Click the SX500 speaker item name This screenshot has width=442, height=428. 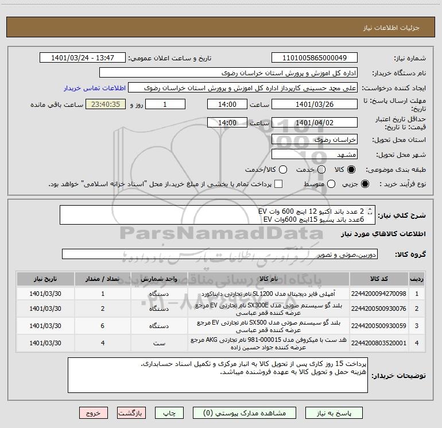269,326
